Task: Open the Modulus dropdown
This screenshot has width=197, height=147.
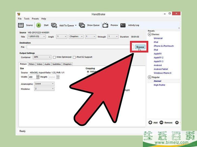Action: (x=44, y=89)
